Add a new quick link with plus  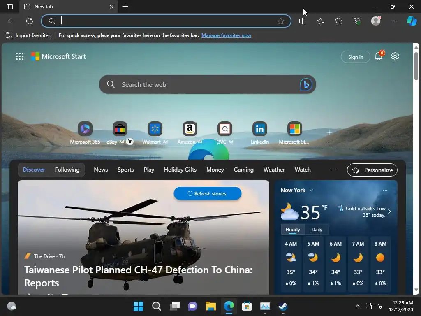coord(329,132)
